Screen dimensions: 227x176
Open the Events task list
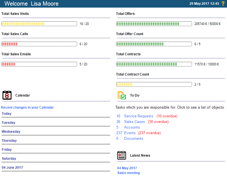(130, 133)
